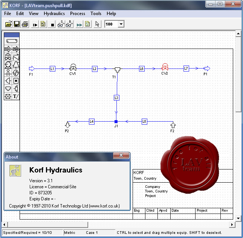Click the vertical scrollbar up arrow
The image size is (243, 238).
coord(238,34)
